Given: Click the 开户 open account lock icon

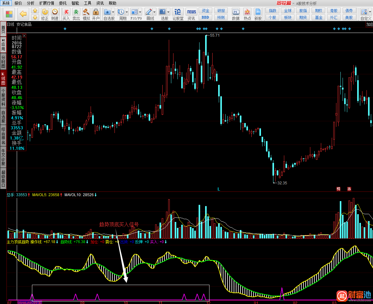Looking at the screenshot, I should coord(96,12).
